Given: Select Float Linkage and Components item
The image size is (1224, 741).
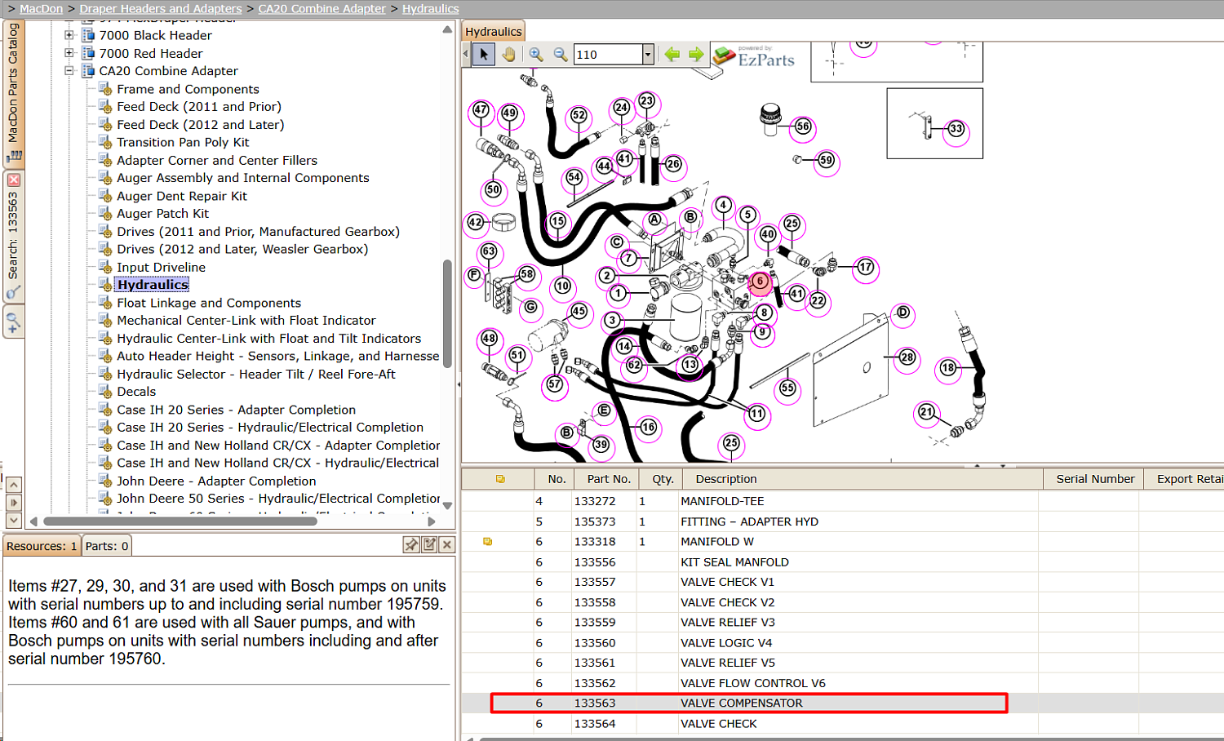Looking at the screenshot, I should pyautogui.click(x=209, y=303).
